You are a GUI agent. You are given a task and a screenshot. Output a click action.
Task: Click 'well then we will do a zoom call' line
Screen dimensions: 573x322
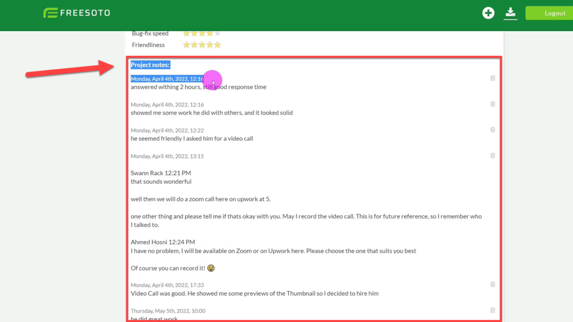click(x=201, y=199)
